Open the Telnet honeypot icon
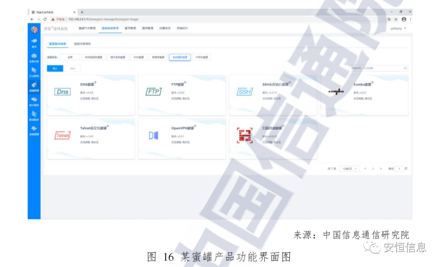Screen dimensions: 441x267 point(62,135)
